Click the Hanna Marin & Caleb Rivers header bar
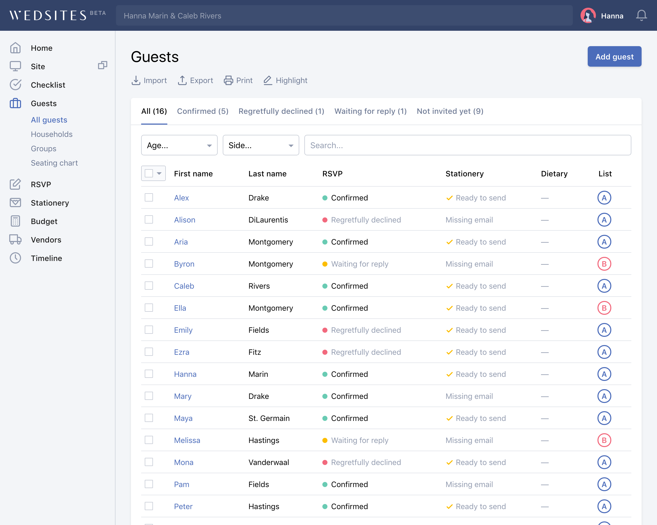 [344, 16]
